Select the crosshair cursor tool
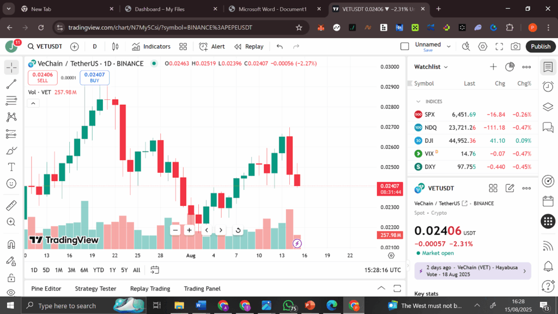The image size is (558, 314). (11, 67)
